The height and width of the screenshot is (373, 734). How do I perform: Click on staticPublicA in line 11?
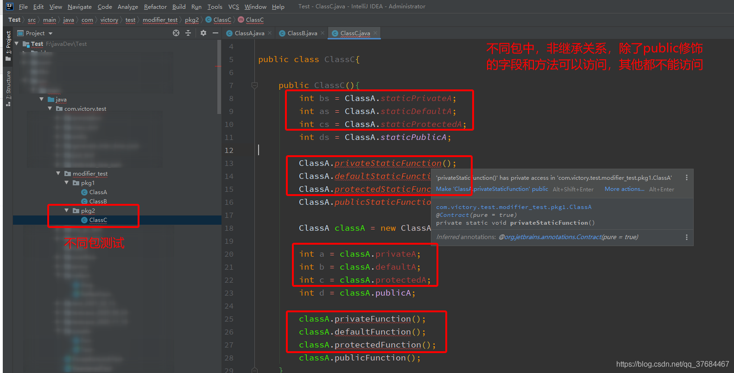click(413, 137)
